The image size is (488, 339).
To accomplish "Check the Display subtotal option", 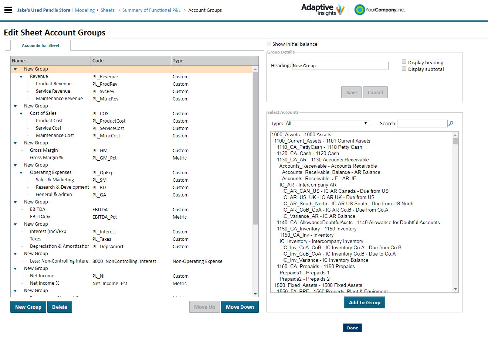I will pyautogui.click(x=404, y=69).
